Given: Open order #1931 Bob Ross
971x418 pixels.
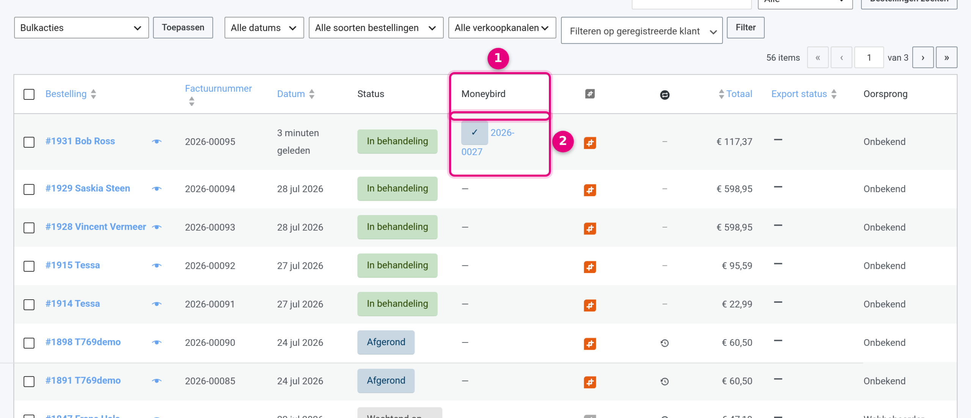Looking at the screenshot, I should pos(80,141).
